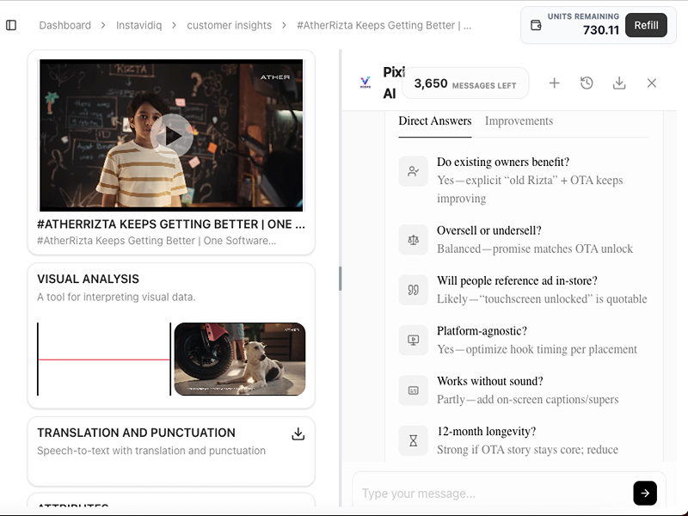Image resolution: width=688 pixels, height=516 pixels.
Task: Start a new chat with the plus icon
Action: pos(555,83)
